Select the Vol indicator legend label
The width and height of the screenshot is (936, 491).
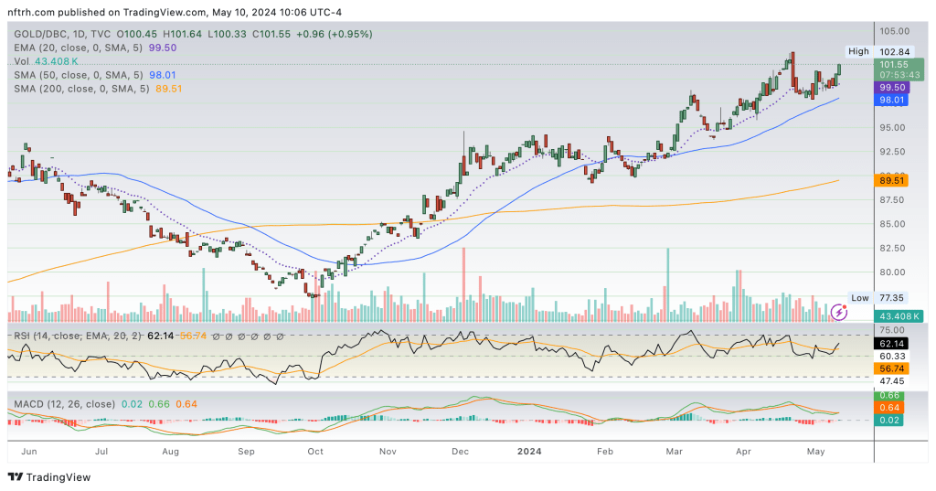pos(23,61)
